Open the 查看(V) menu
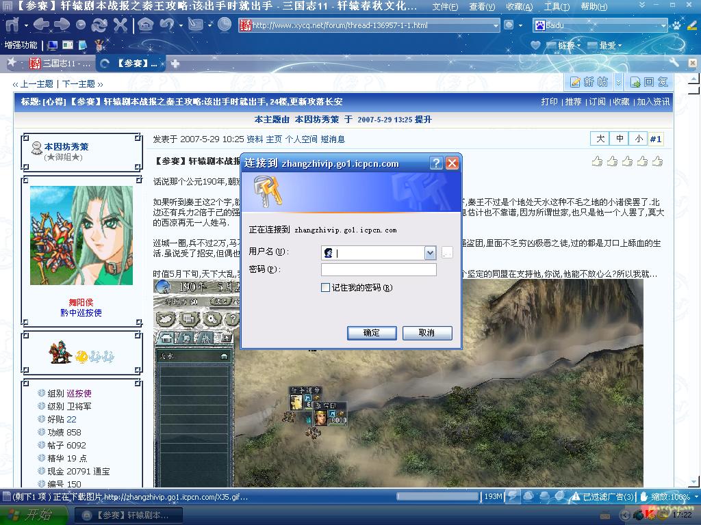The height and width of the screenshot is (525, 701). coord(482,7)
